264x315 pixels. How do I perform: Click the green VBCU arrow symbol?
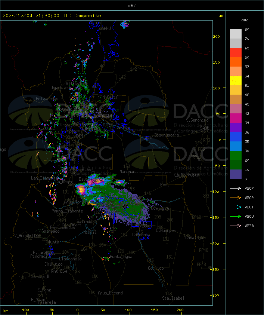[x=236, y=216]
